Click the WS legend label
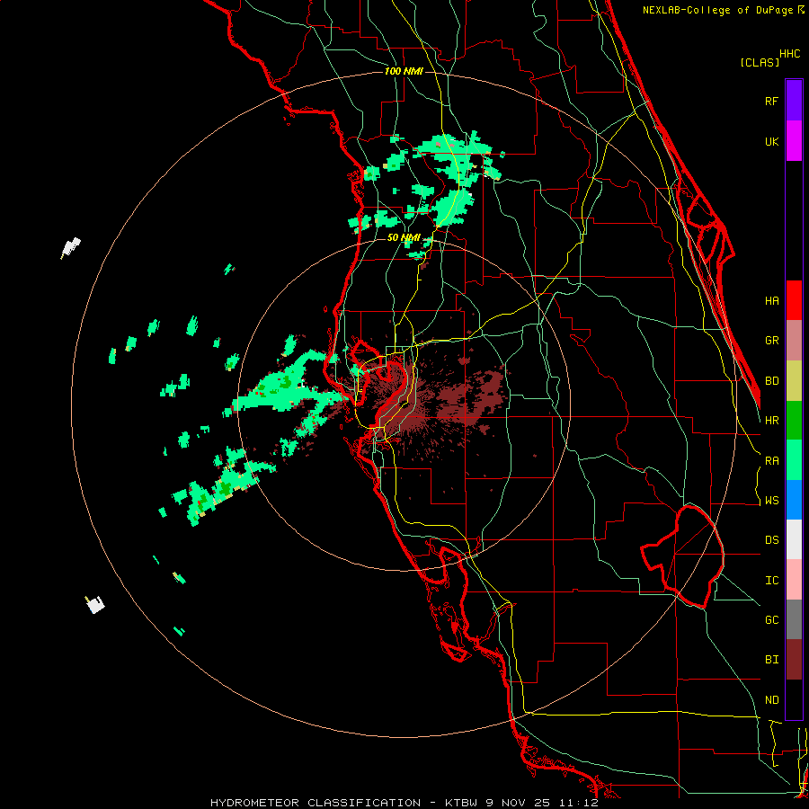 pyautogui.click(x=771, y=501)
